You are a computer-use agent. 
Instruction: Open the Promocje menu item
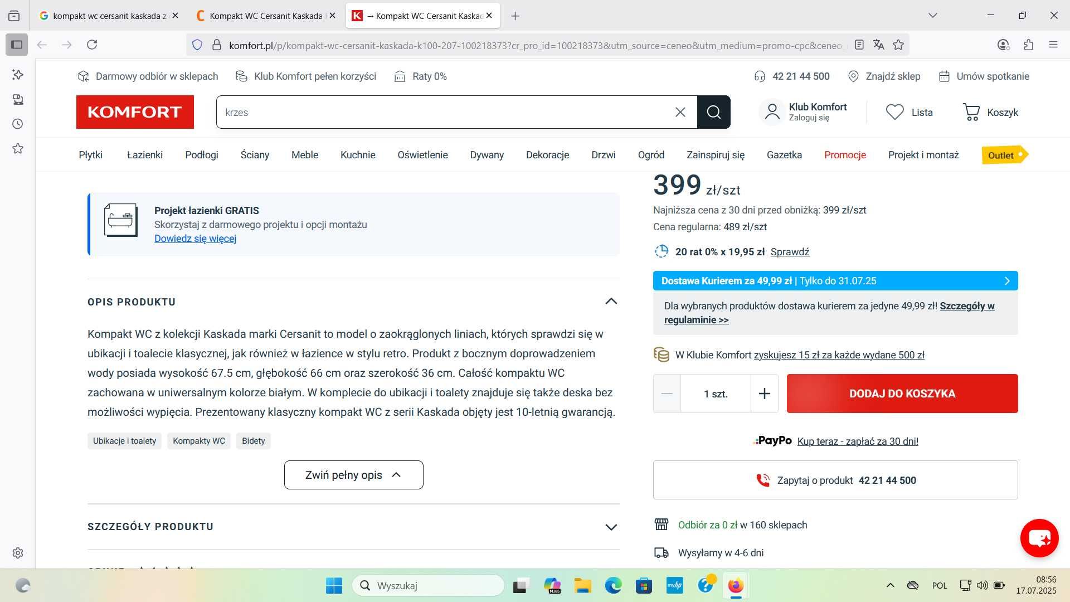[x=845, y=155]
